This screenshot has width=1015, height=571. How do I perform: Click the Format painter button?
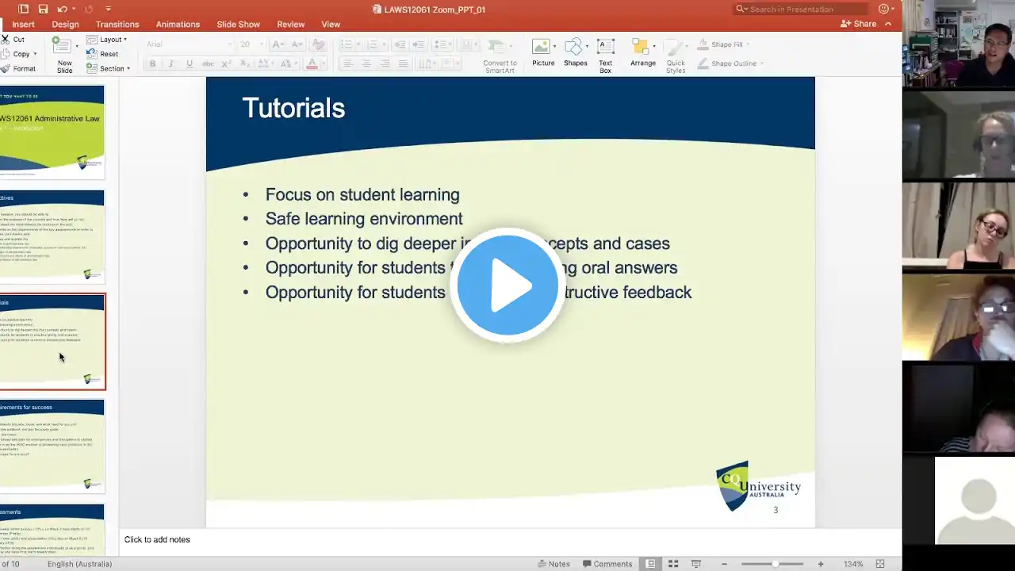tap(18, 69)
